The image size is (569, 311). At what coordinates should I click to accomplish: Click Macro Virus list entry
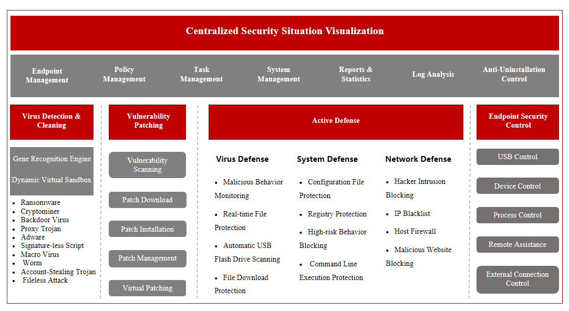[x=40, y=254]
